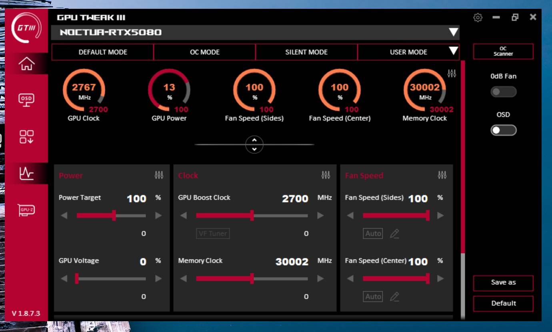Switch to OC MODE
552x332 pixels.
(204, 52)
